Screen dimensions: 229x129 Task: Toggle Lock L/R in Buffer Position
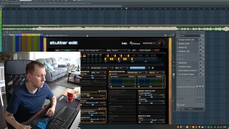[x=111, y=75]
